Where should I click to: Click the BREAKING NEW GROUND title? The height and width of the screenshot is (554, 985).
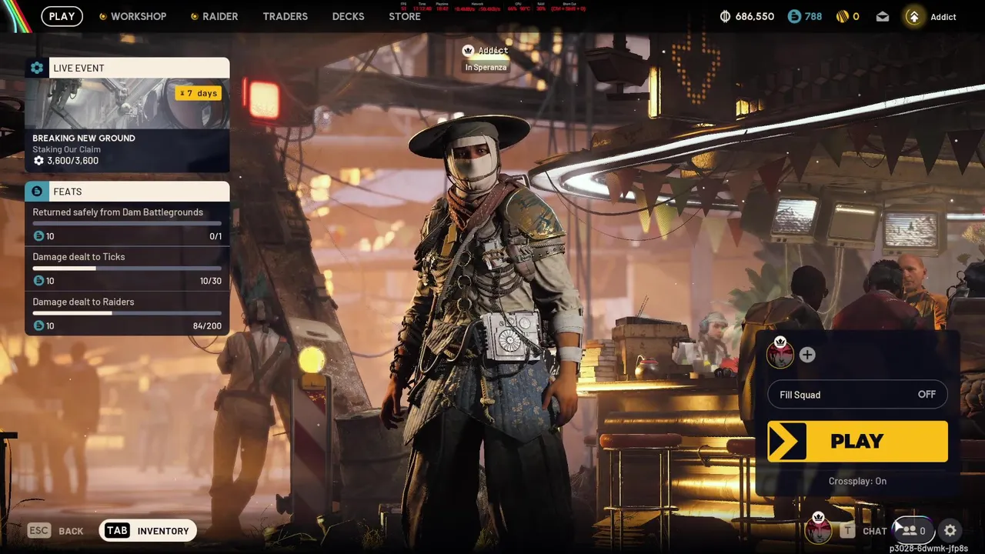(84, 138)
